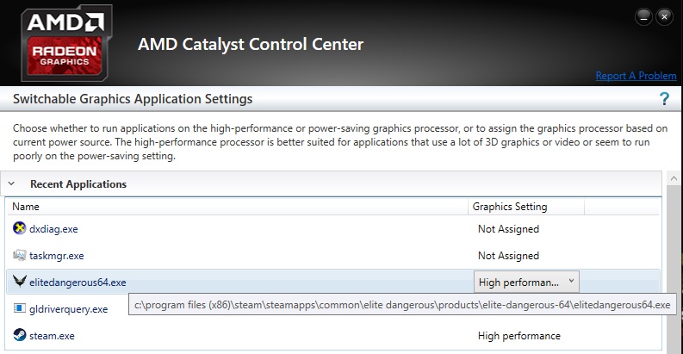Click the dropdown arrow beside High performan...

click(571, 282)
